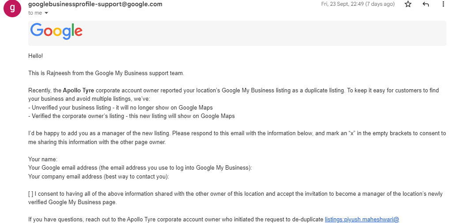This screenshot has width=450, height=224.
Task: Click the sender avatar circle with 'g'
Action: tap(12, 9)
